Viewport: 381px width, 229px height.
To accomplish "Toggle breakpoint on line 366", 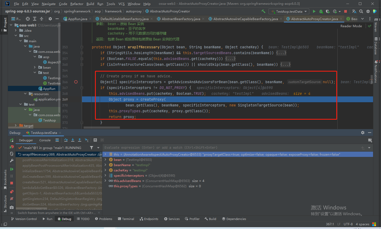I will click(76, 82).
